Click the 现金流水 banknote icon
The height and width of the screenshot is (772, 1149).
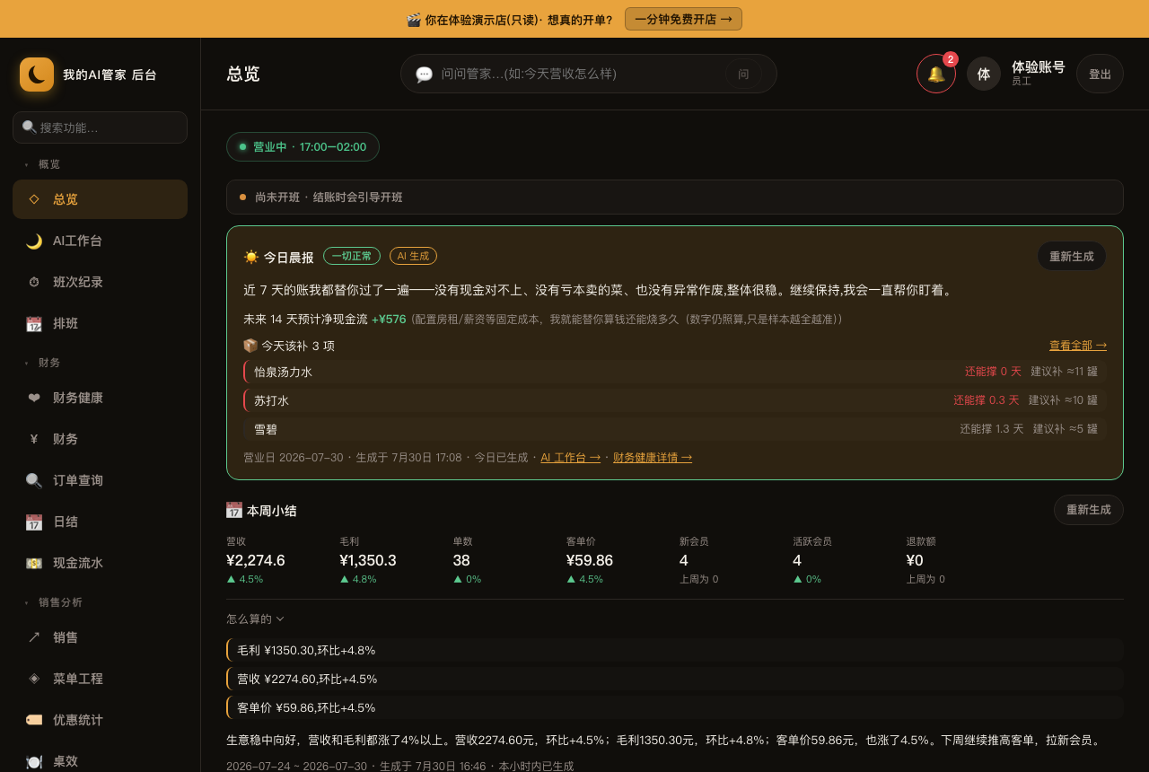34,563
